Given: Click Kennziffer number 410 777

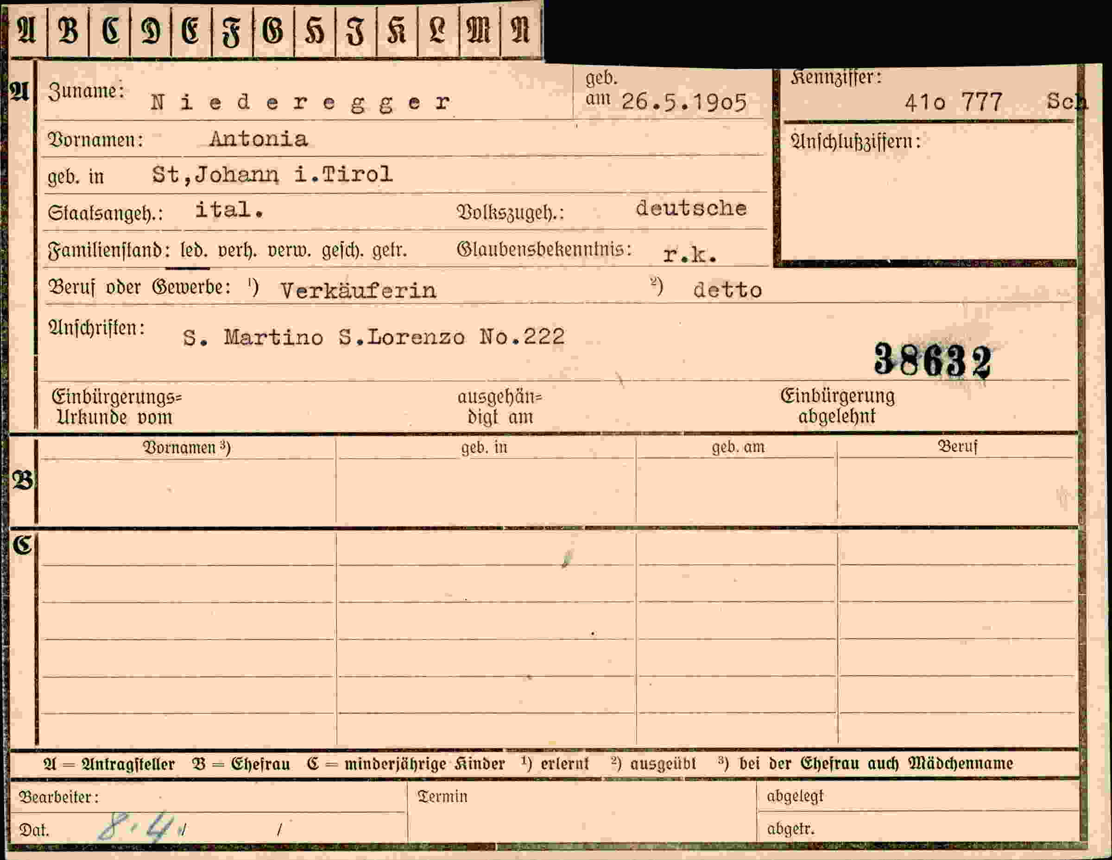Looking at the screenshot, I should [x=953, y=102].
